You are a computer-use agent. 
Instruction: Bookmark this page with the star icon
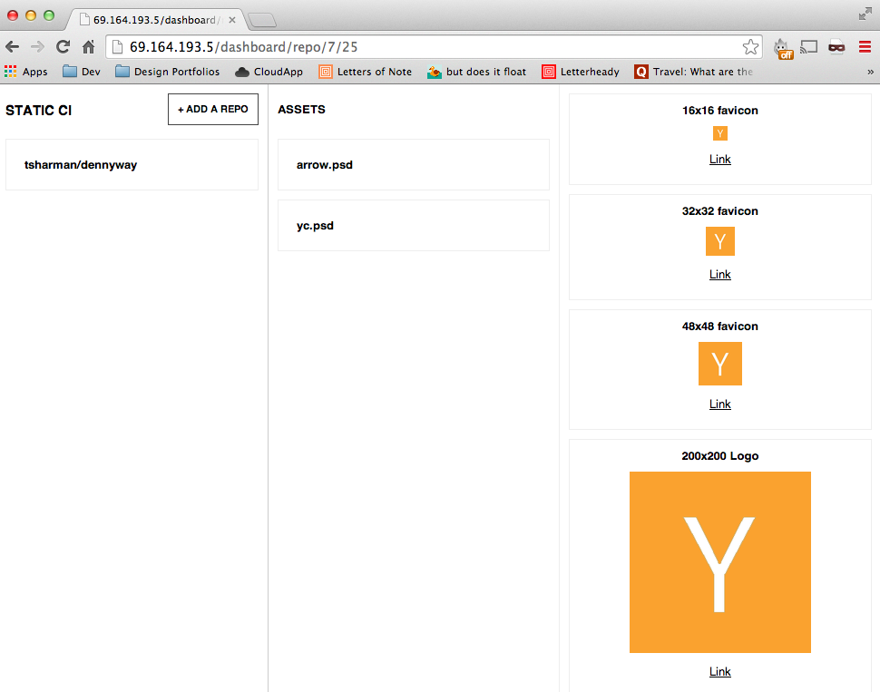(x=750, y=46)
